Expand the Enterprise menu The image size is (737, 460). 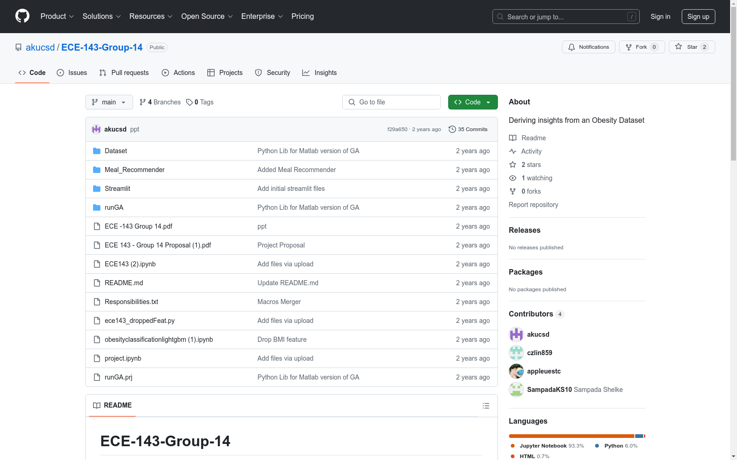pyautogui.click(x=262, y=16)
